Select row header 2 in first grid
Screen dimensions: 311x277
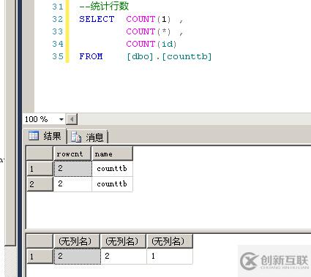tap(40, 184)
